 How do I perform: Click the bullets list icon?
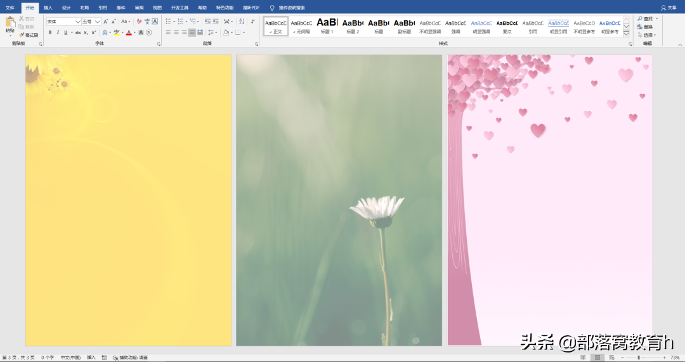pos(169,22)
